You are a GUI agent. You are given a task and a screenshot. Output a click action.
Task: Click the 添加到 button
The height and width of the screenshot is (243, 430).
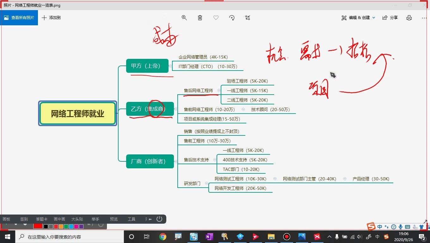tap(51, 18)
